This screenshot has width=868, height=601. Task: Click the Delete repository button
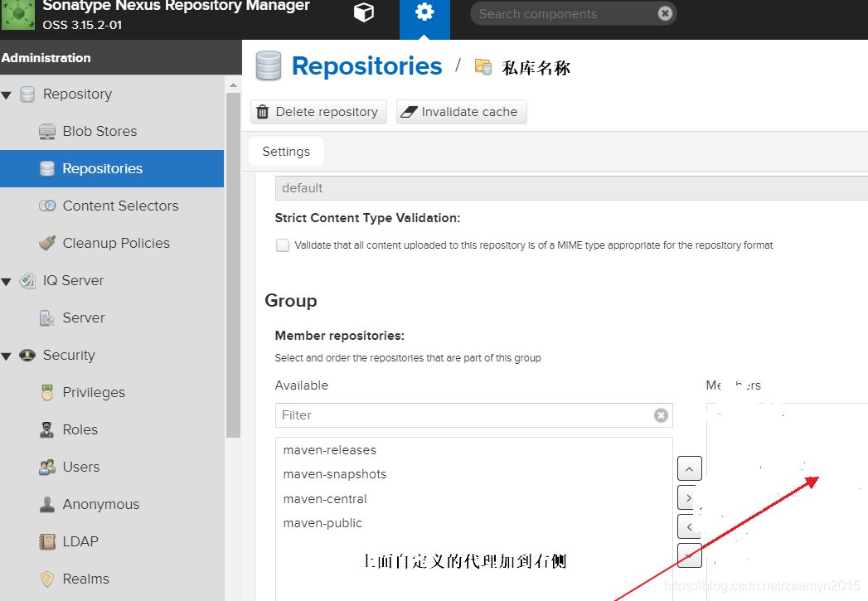click(x=319, y=112)
